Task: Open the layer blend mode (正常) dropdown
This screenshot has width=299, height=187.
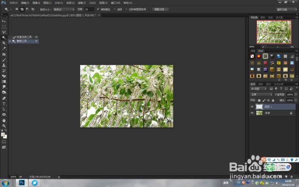Action: click(x=261, y=94)
